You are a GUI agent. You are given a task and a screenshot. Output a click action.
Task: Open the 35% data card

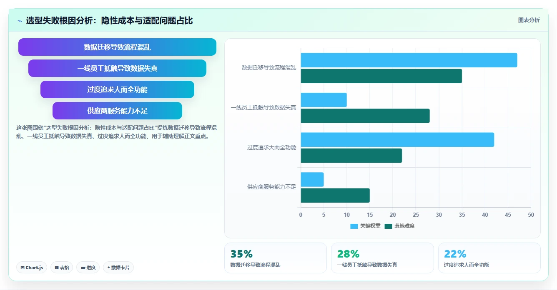[x=276, y=258]
